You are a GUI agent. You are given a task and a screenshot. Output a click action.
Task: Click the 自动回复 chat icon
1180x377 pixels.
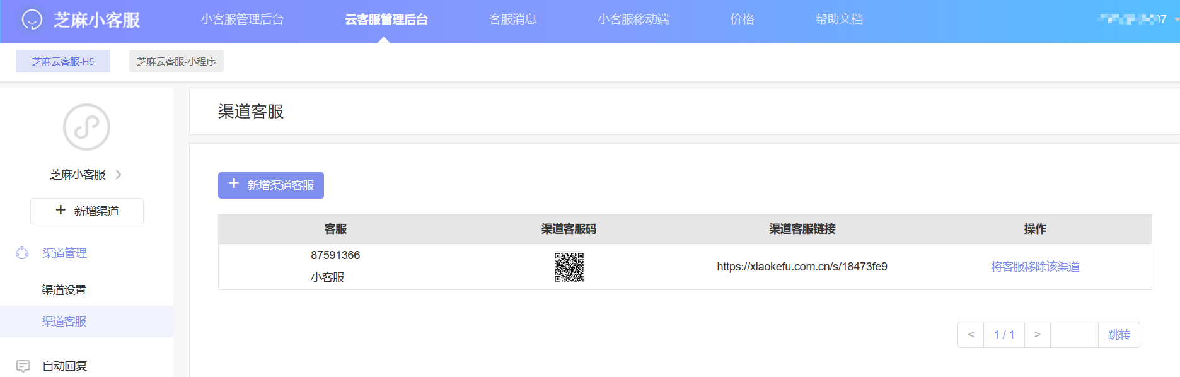coord(23,366)
